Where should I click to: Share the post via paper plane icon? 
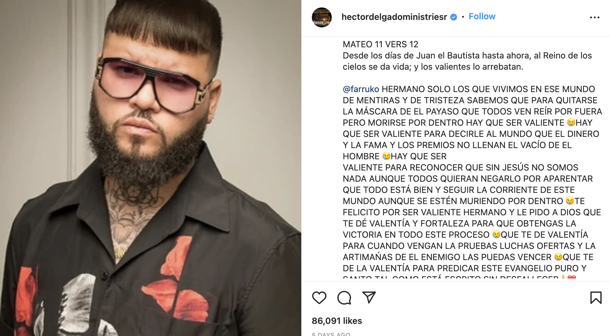click(369, 297)
